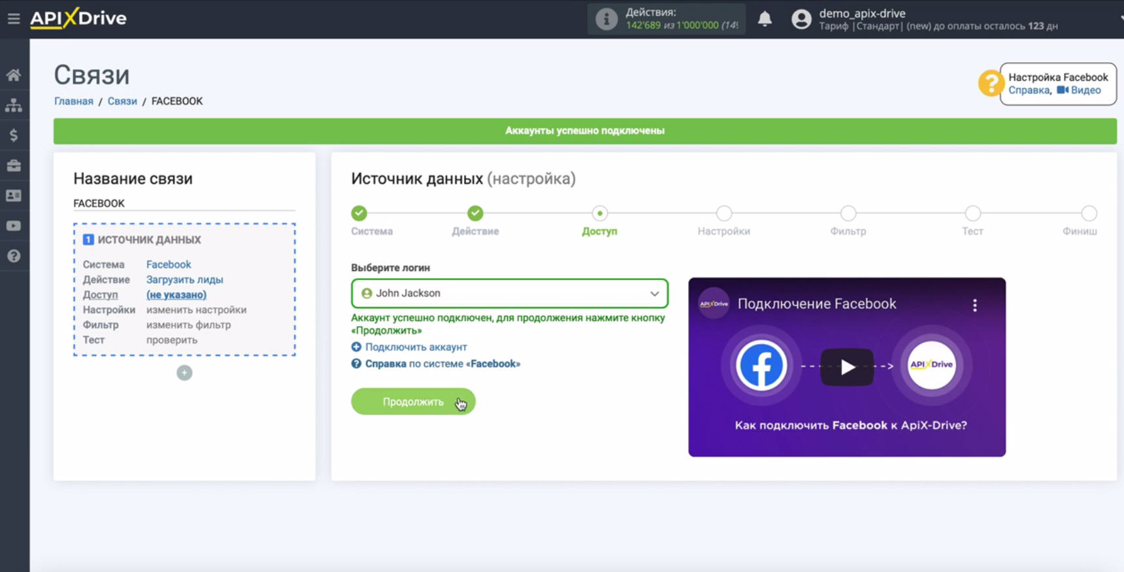Click the Facebook logo in video thumbnail

(x=761, y=366)
